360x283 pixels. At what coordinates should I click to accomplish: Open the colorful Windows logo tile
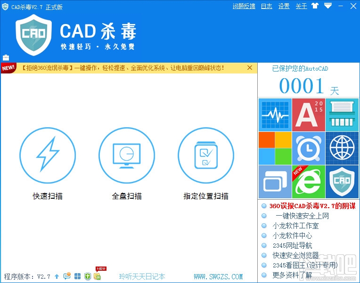(x=275, y=148)
